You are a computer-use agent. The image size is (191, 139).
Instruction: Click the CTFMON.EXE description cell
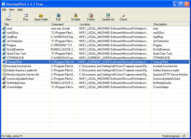(x=161, y=58)
